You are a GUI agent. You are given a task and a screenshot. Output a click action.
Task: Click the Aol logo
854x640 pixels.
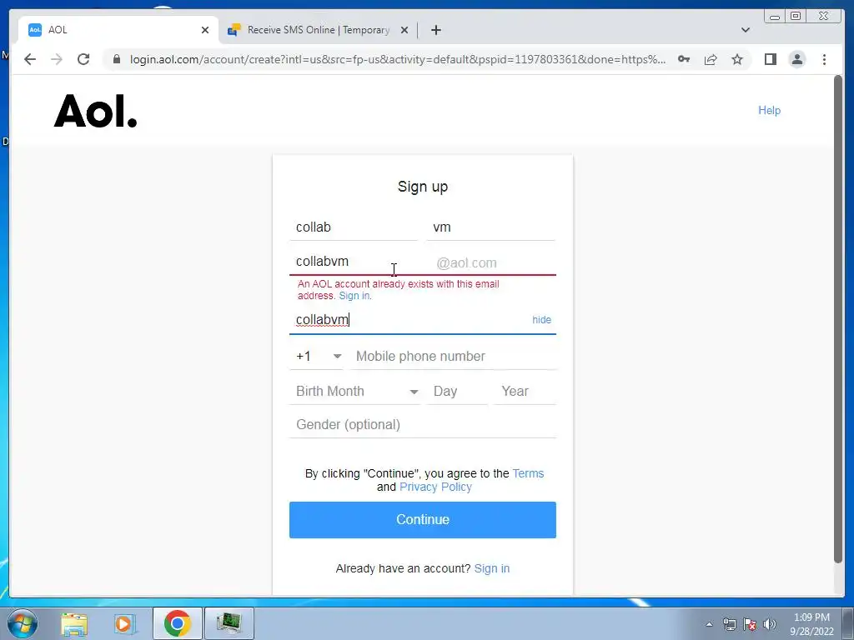click(x=95, y=111)
